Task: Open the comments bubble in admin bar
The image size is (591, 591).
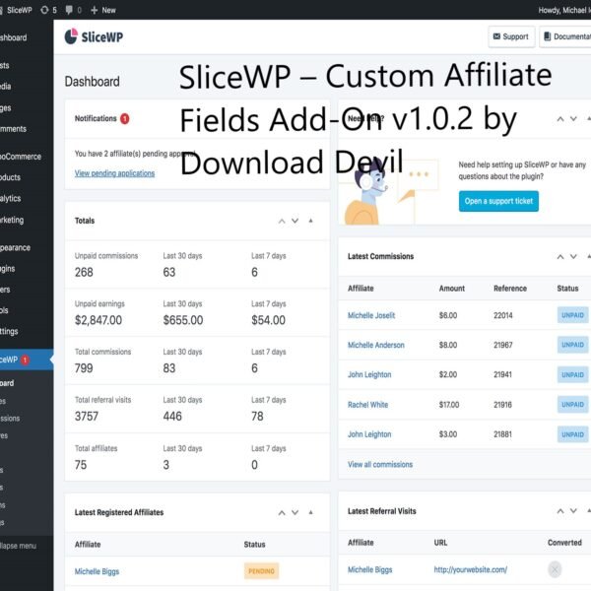Action: tap(73, 10)
